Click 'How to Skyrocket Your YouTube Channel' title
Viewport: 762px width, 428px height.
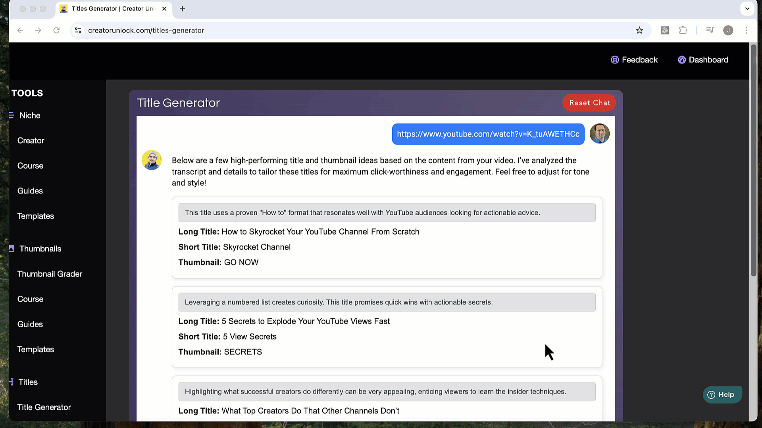[x=320, y=232]
